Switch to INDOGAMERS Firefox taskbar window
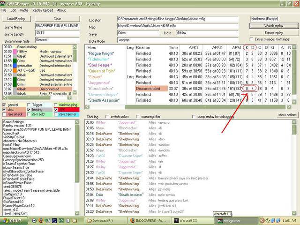 pyautogui.click(x=150, y=221)
